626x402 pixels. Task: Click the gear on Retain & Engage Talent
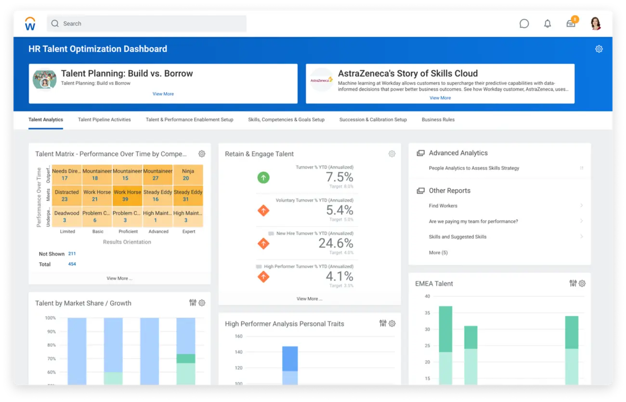392,153
